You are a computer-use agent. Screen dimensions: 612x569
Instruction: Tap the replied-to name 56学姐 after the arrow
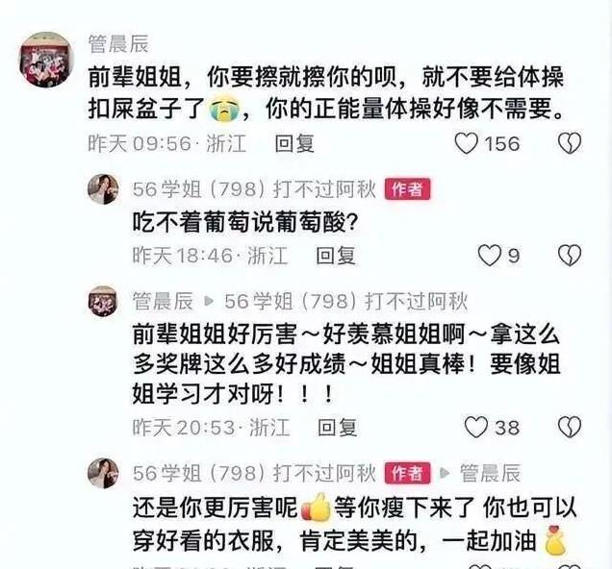pyautogui.click(x=345, y=301)
